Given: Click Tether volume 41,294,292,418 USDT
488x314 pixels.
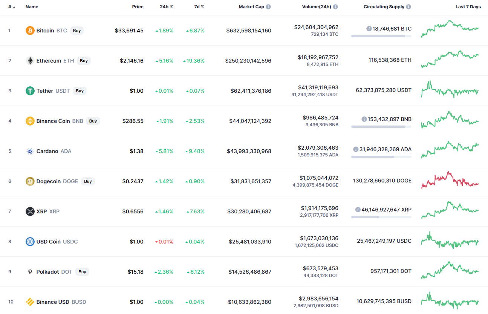Looking at the screenshot, I should pos(315,95).
